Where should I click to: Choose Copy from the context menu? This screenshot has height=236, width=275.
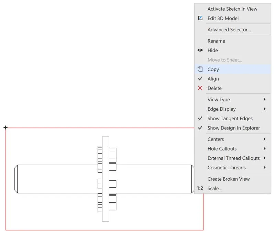[x=233, y=69]
